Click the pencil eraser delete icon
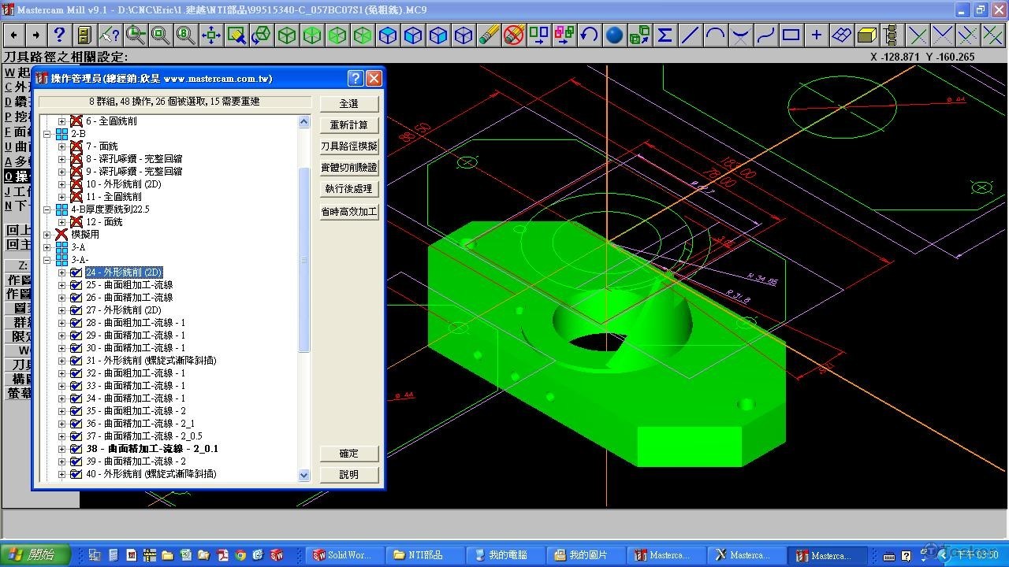The image size is (1009, 567). [x=489, y=35]
